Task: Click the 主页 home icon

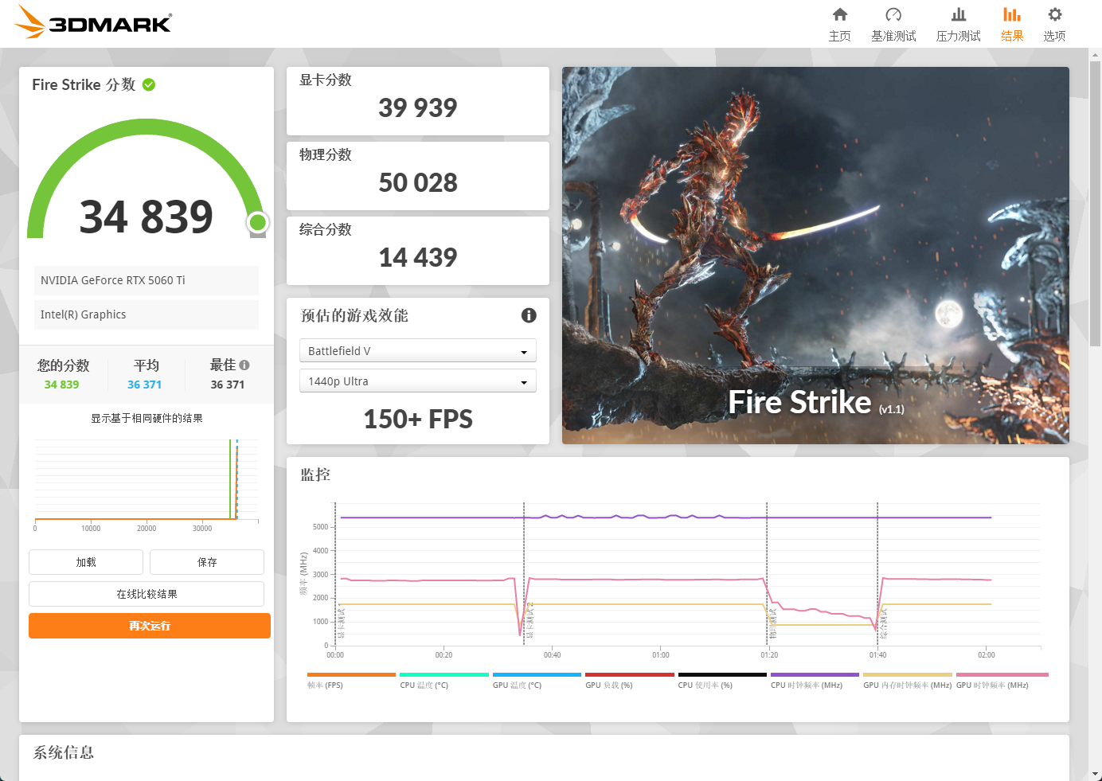Action: point(840,20)
